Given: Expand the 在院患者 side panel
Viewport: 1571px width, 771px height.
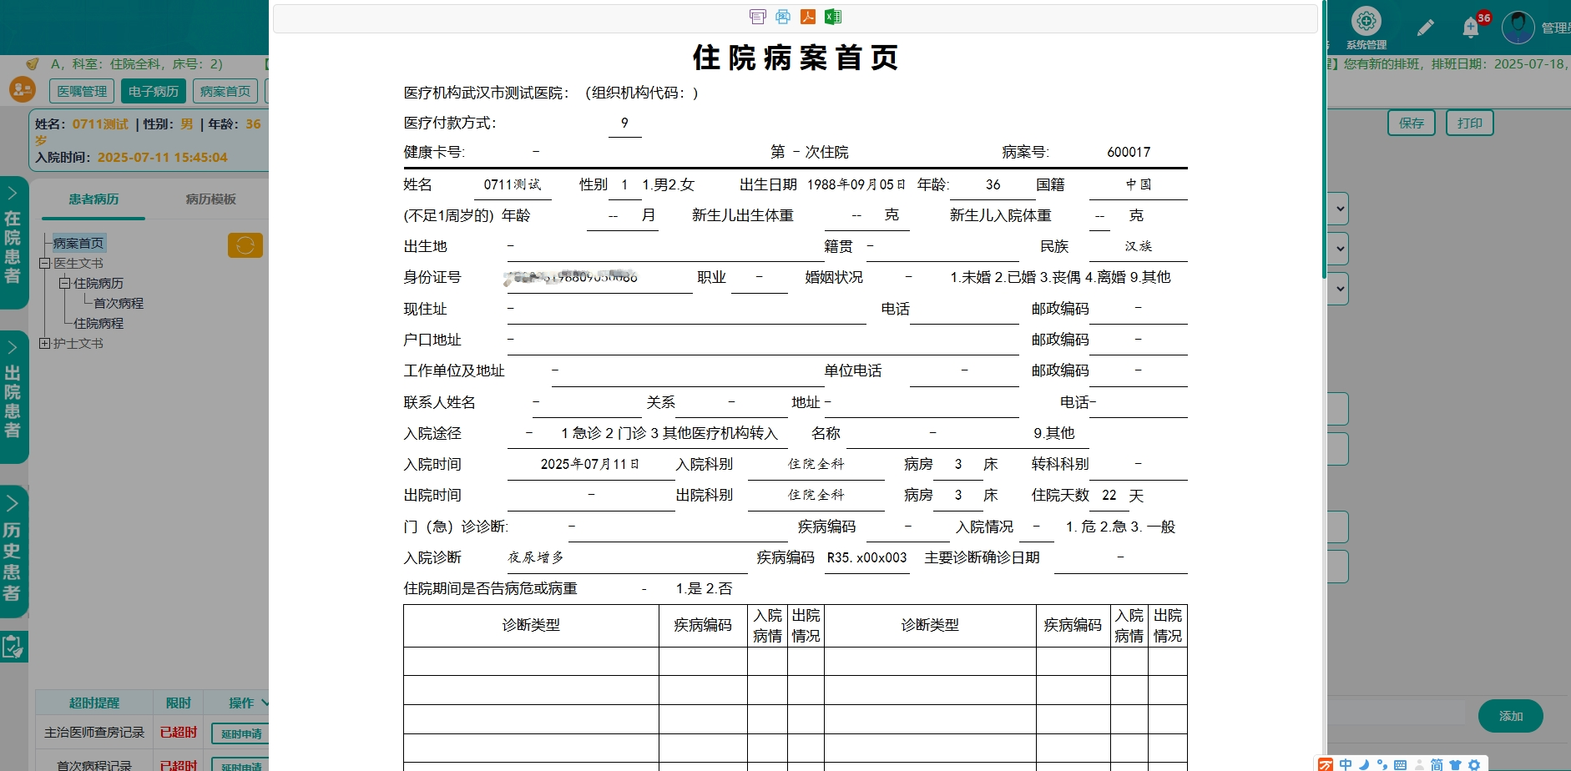Looking at the screenshot, I should click(13, 242).
